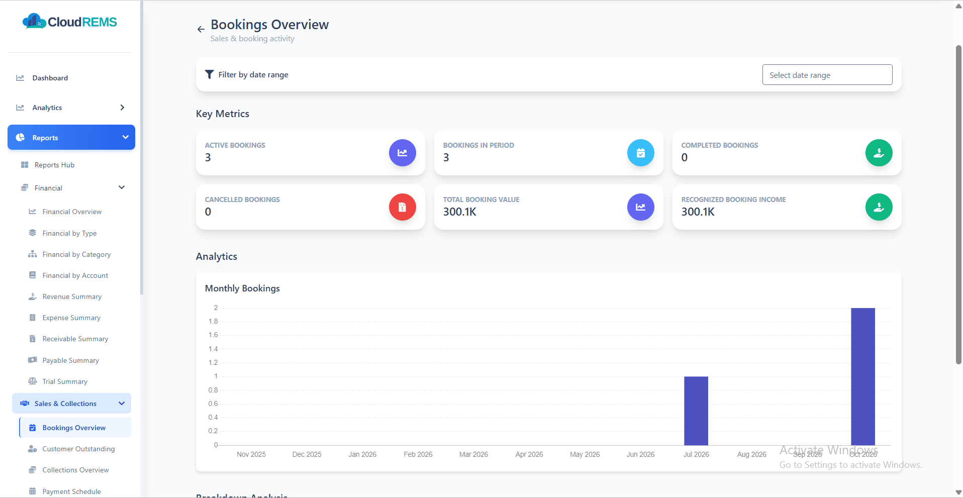The height and width of the screenshot is (498, 963).
Task: Open Dashboard from the sidebar
Action: 50,78
